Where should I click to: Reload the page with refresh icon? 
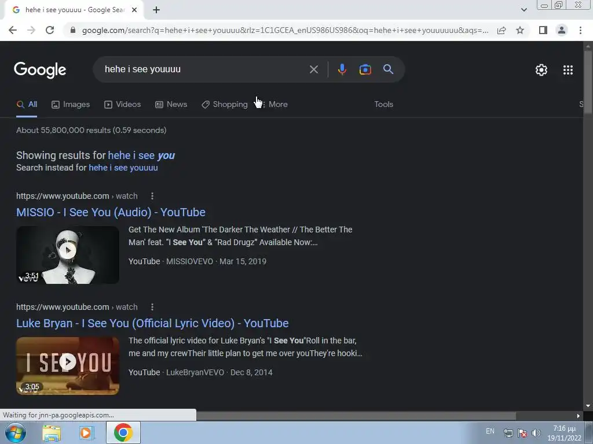pos(50,30)
